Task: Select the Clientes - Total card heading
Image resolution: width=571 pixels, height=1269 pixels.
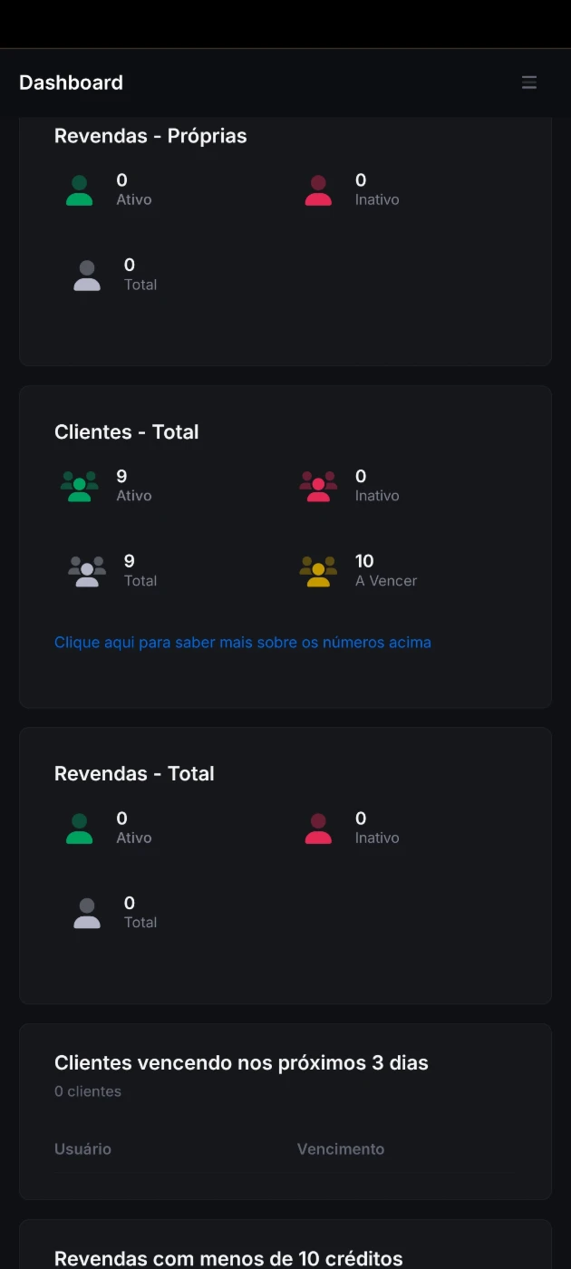Action: coord(127,432)
